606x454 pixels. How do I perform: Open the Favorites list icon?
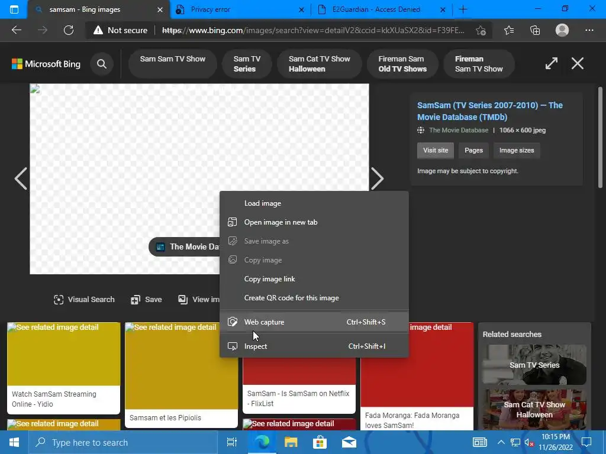(x=509, y=30)
